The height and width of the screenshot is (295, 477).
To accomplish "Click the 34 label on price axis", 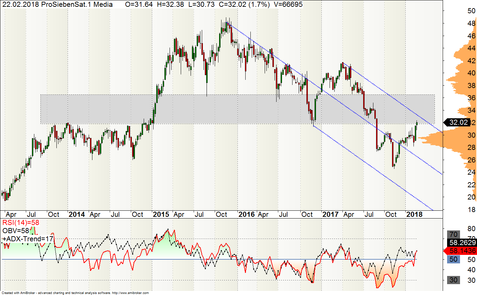I will tap(471, 110).
